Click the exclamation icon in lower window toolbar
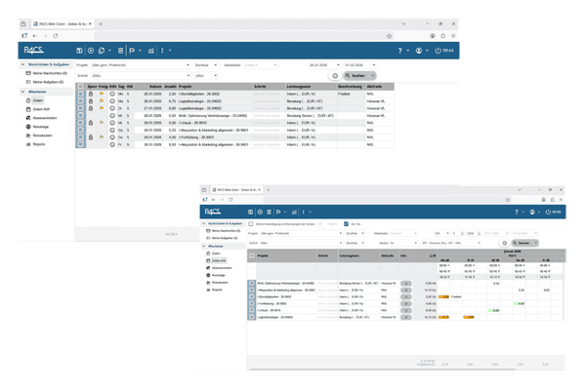The width and height of the screenshot is (586, 390). click(x=304, y=212)
